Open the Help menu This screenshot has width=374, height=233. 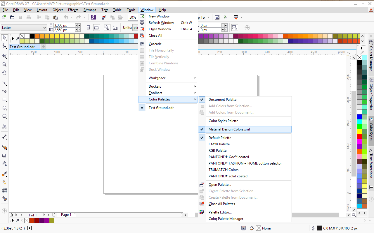162,10
